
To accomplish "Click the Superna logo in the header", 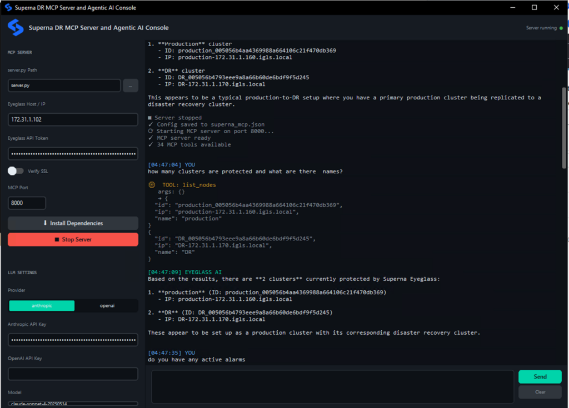I will click(x=15, y=27).
